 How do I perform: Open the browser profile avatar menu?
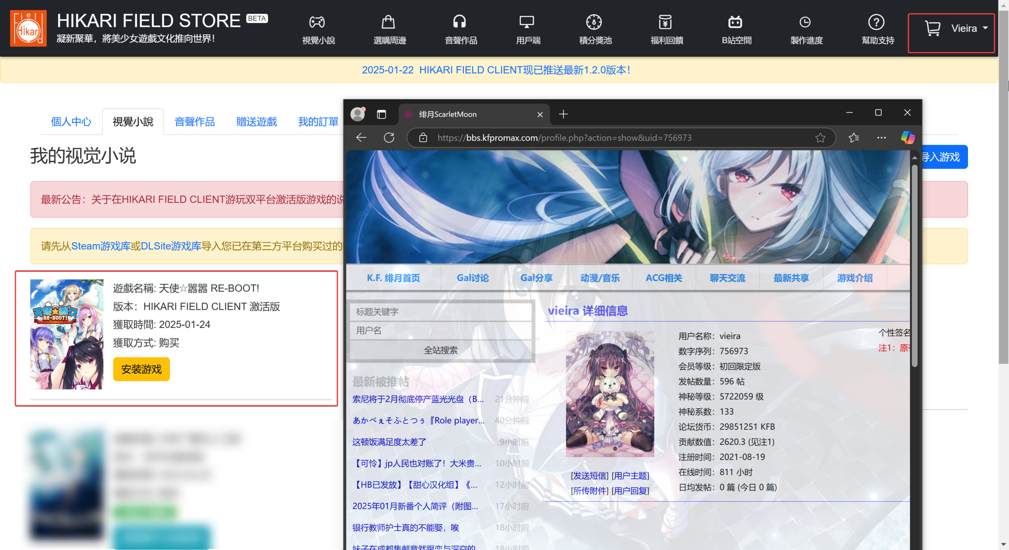click(x=358, y=114)
